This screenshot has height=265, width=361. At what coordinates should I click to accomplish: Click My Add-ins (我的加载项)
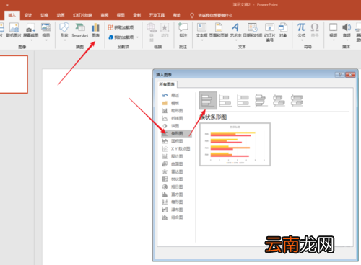(121, 37)
